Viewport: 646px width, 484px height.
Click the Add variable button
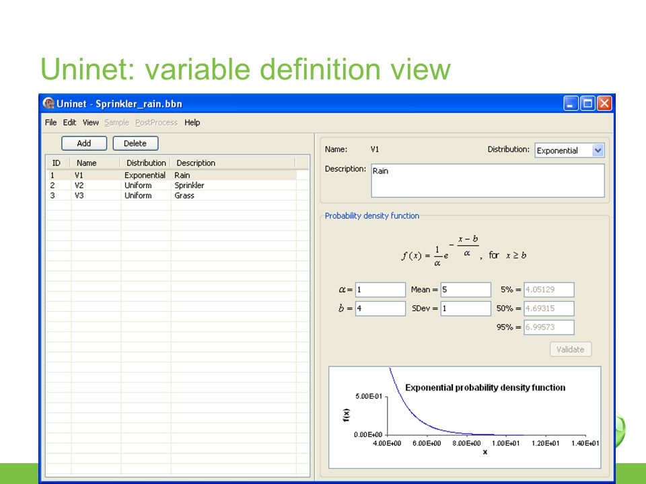pos(84,143)
